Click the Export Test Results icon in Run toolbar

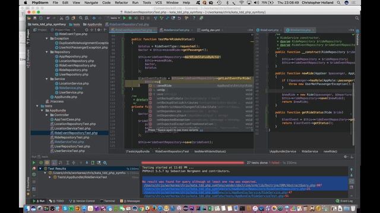point(93,163)
